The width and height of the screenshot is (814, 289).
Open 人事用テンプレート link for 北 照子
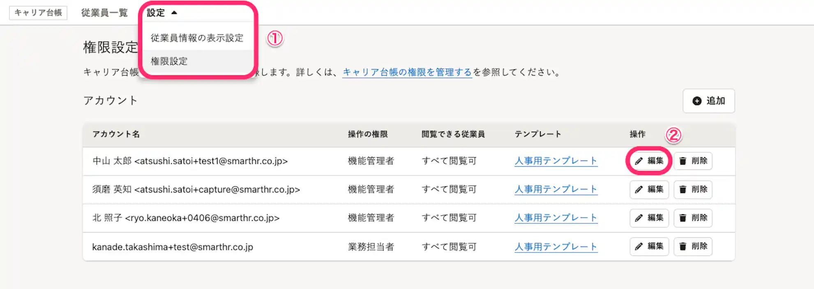[556, 218]
